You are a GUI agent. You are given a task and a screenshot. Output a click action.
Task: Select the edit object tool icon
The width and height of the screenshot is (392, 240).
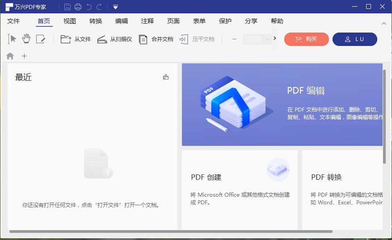[41, 39]
